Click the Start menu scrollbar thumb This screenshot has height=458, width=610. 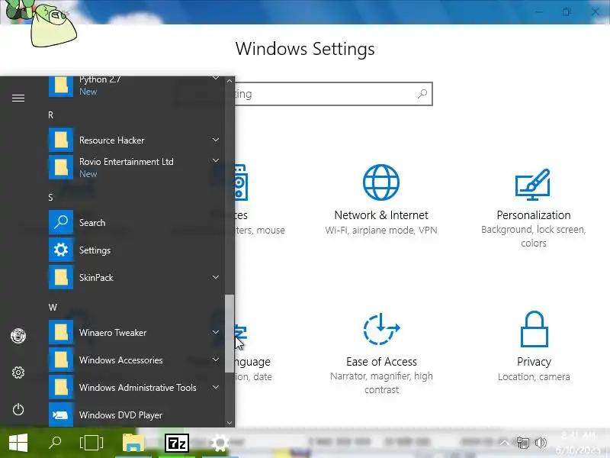pos(230,334)
